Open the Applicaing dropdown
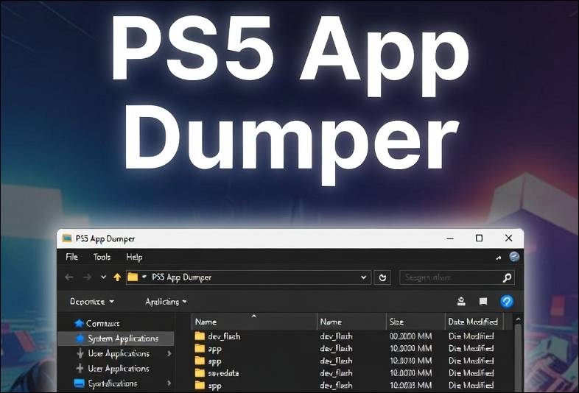The height and width of the screenshot is (393, 579). tap(166, 302)
